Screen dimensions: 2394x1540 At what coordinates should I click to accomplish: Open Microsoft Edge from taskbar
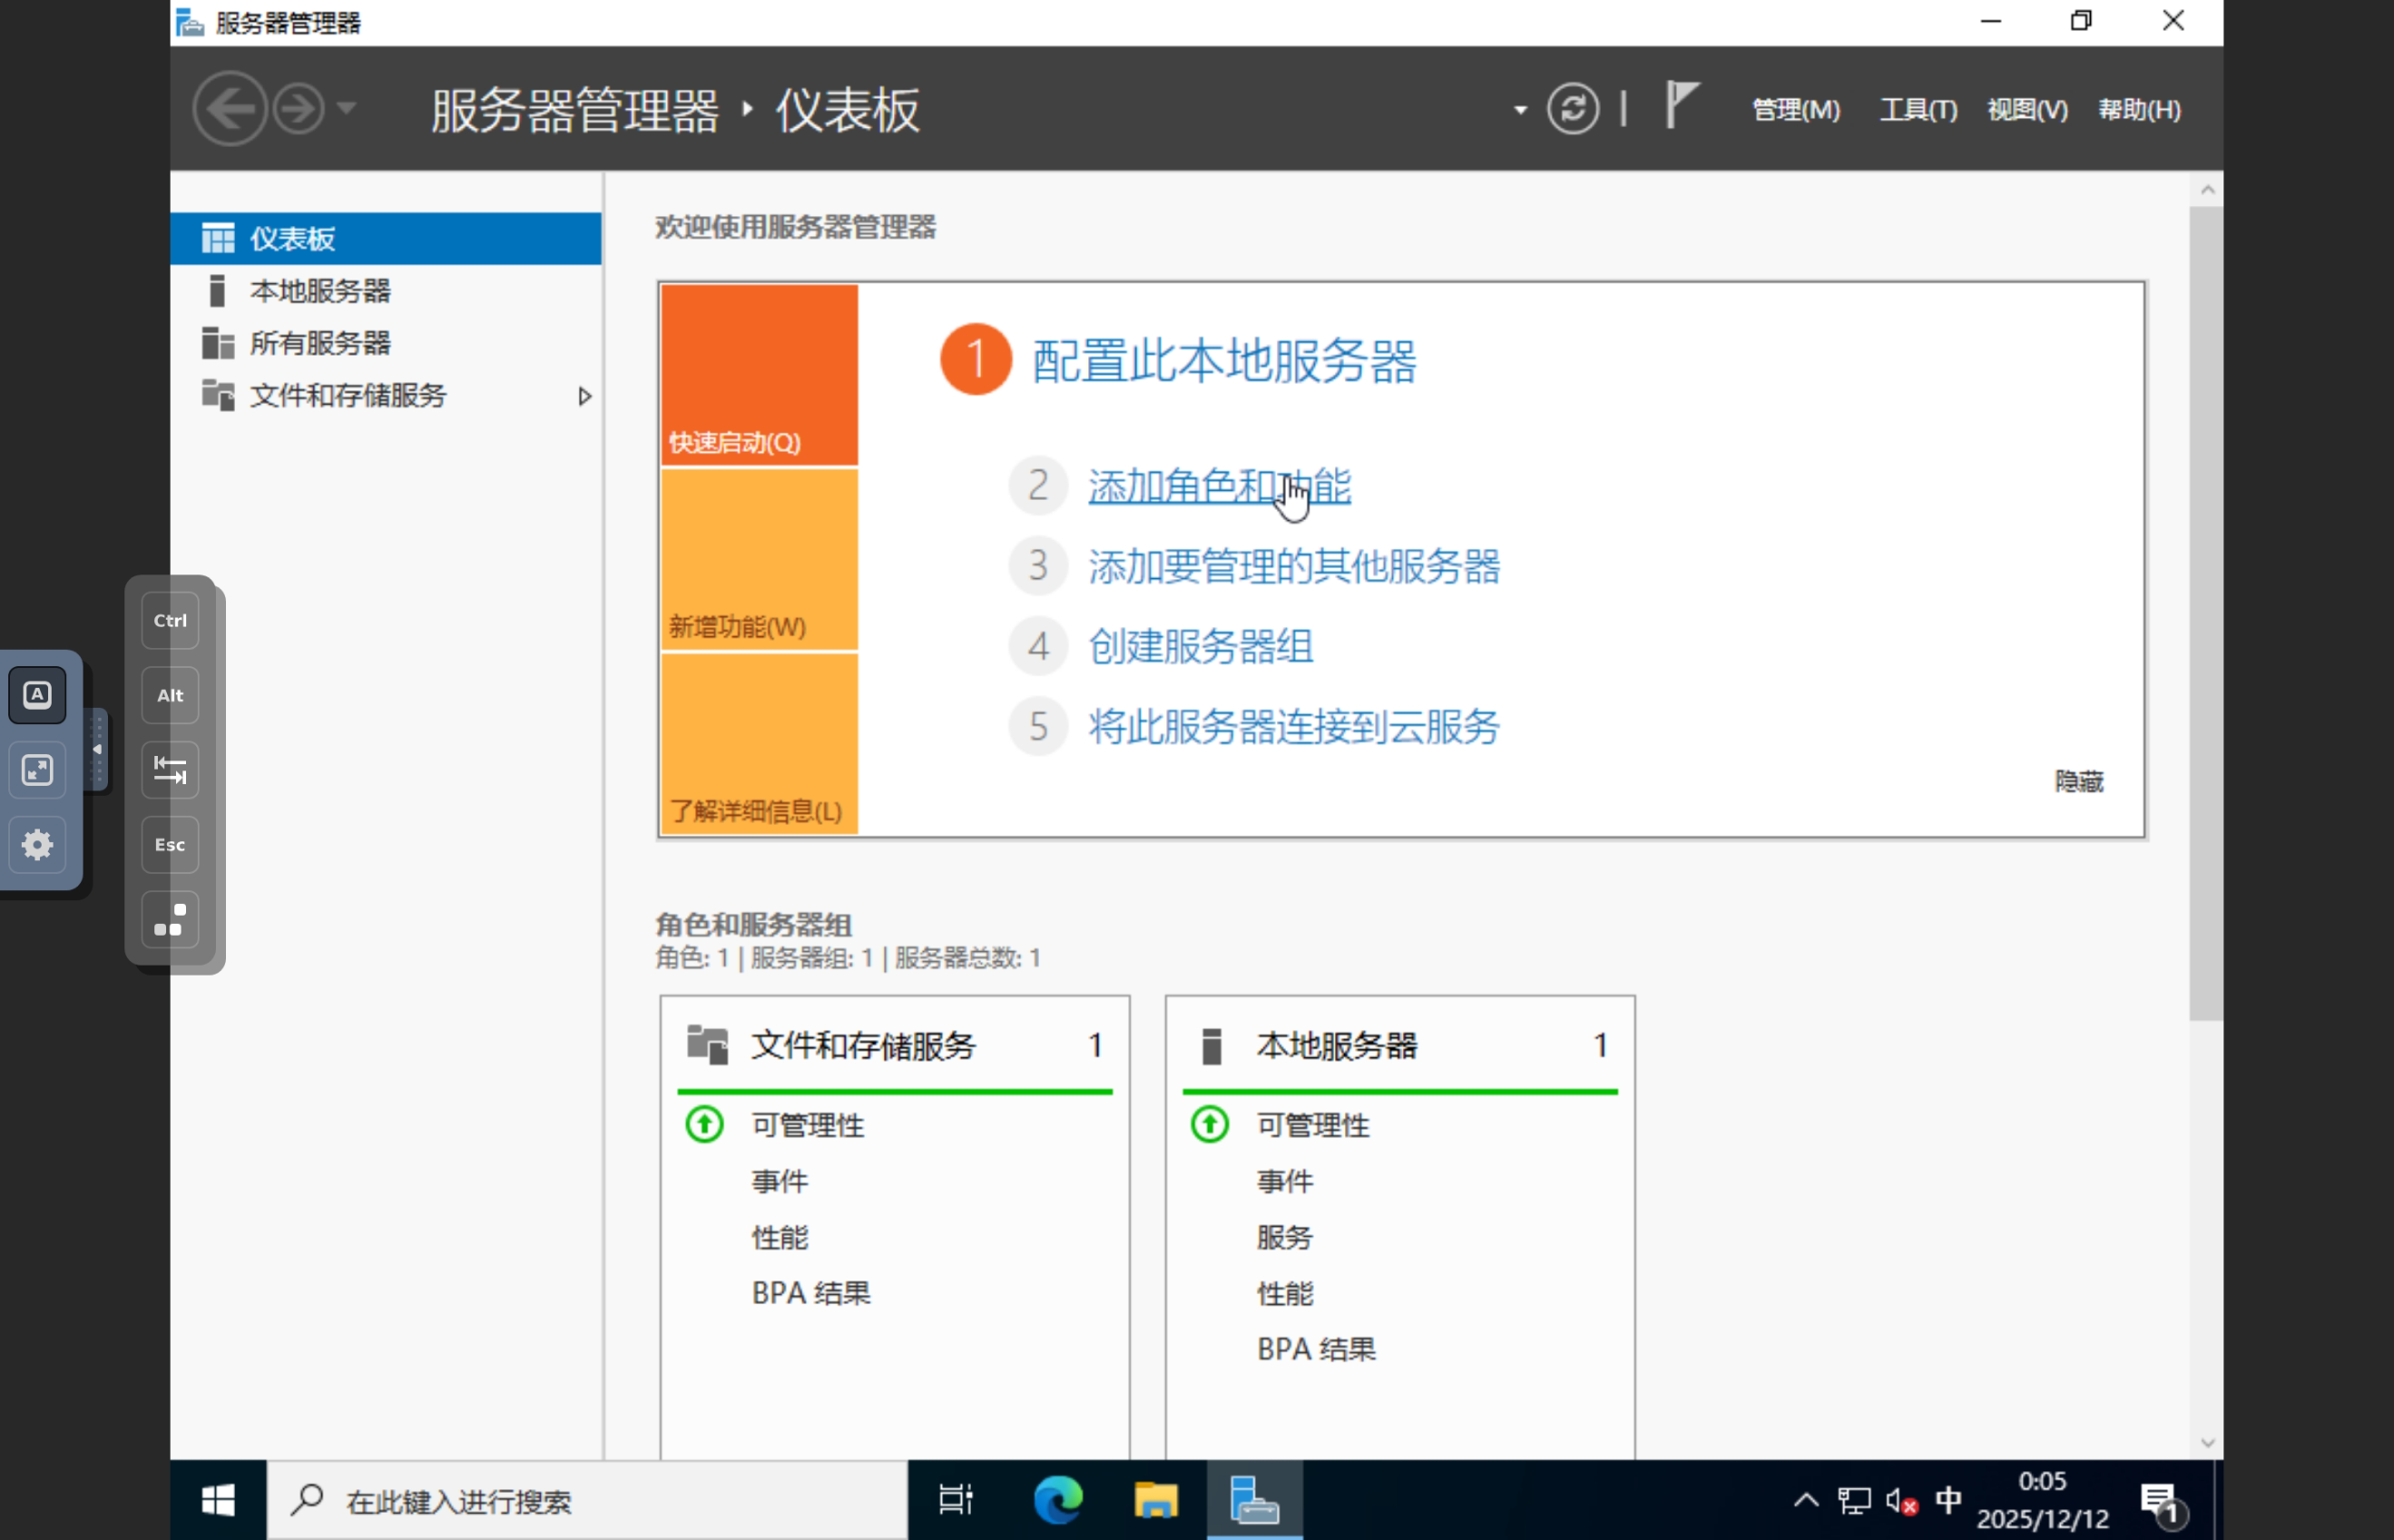tap(1057, 1499)
